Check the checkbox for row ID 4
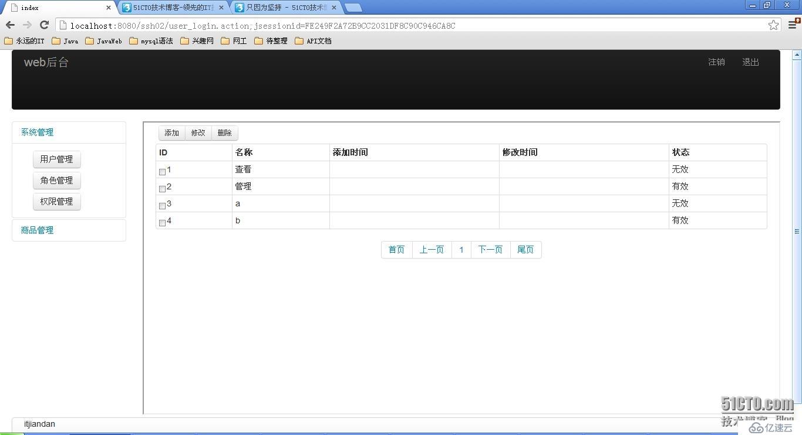This screenshot has width=802, height=435. pyautogui.click(x=163, y=223)
